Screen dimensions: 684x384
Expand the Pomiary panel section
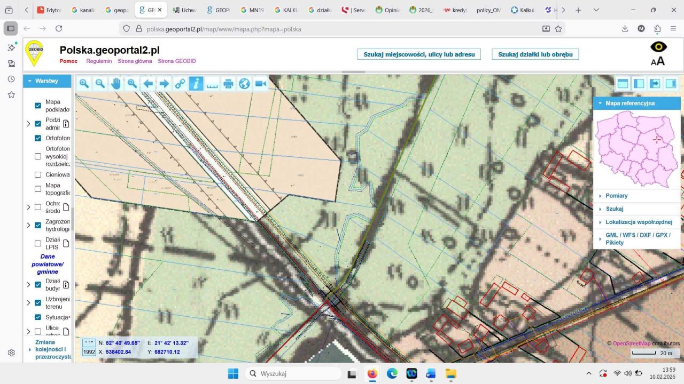(616, 196)
